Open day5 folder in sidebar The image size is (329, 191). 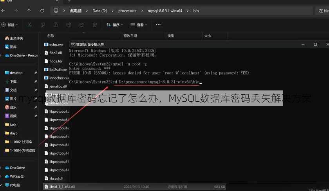(11, 133)
